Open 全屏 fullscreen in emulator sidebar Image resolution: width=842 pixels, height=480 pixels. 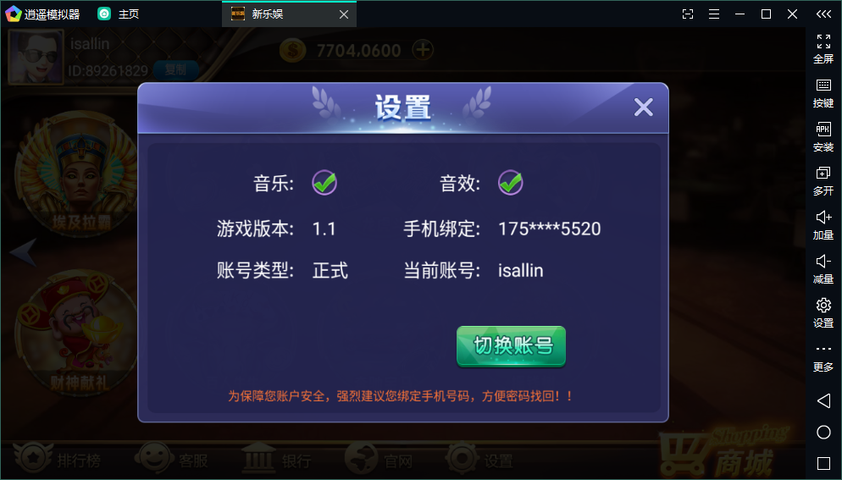(x=823, y=49)
